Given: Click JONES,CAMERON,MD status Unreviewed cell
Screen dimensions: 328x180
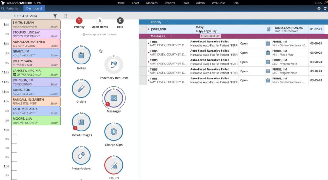Looking at the screenshot, I should click(289, 29).
